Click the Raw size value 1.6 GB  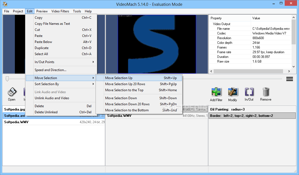coord(257,61)
